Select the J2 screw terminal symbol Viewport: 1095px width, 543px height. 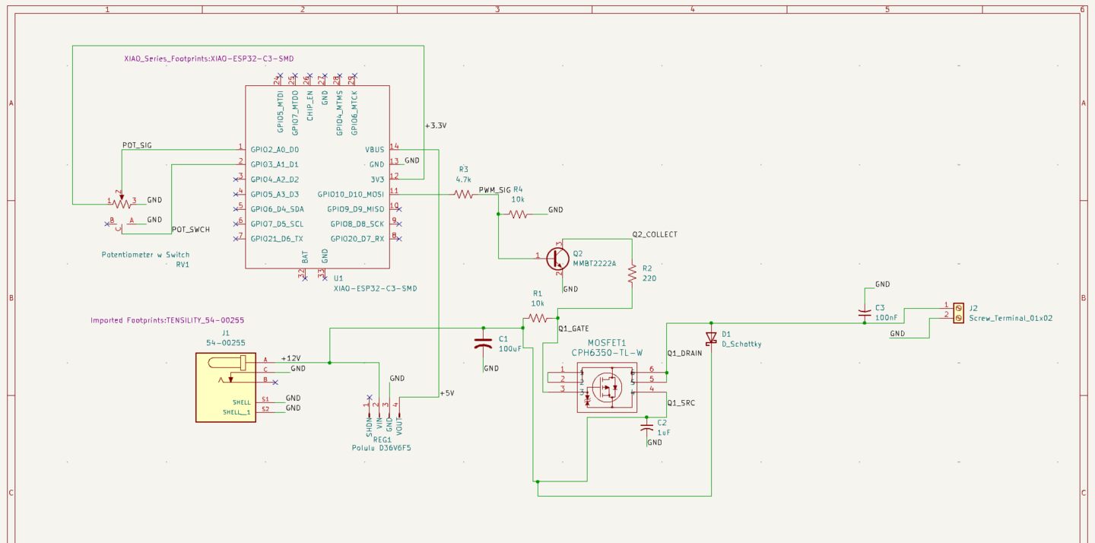958,312
